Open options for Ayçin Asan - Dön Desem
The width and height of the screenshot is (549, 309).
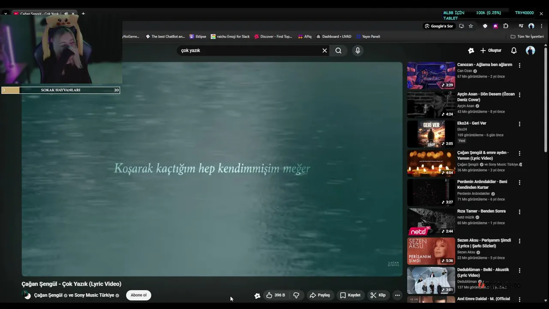519,95
